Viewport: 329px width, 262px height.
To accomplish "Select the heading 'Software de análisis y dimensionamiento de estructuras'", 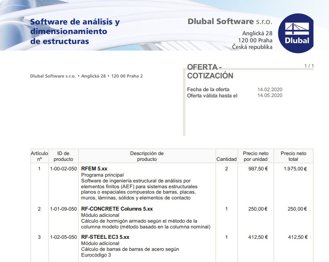I will click(75, 32).
